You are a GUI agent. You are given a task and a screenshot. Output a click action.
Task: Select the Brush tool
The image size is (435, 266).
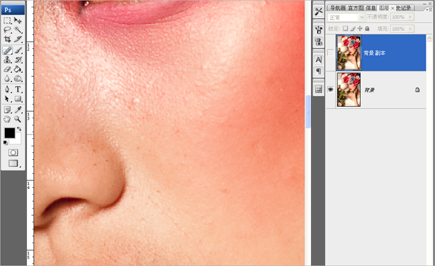click(18, 50)
